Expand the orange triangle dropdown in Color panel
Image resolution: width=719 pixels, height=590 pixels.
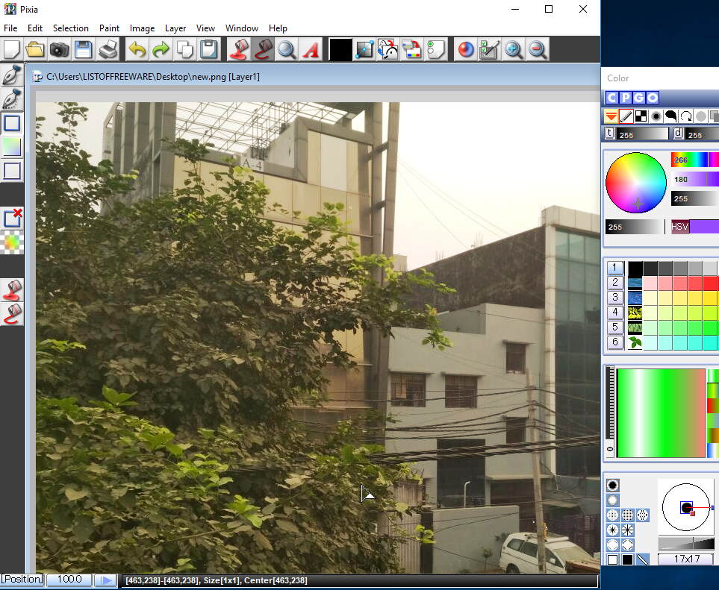pos(611,116)
